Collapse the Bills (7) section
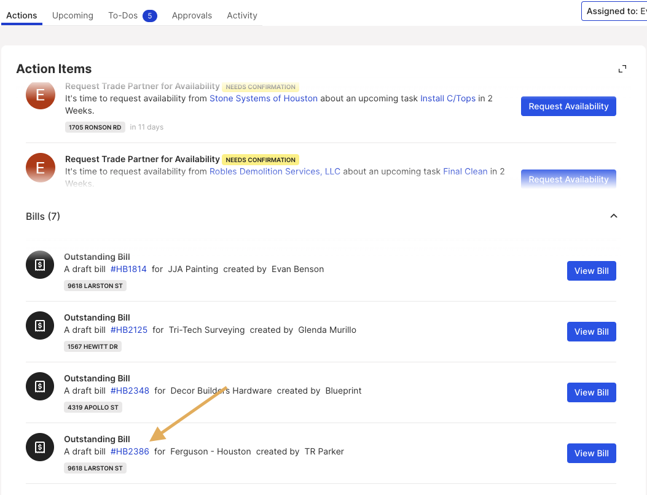 (614, 216)
